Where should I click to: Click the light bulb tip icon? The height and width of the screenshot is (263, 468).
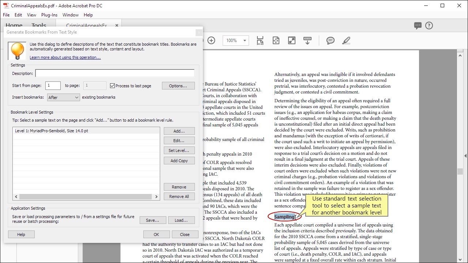click(x=16, y=51)
